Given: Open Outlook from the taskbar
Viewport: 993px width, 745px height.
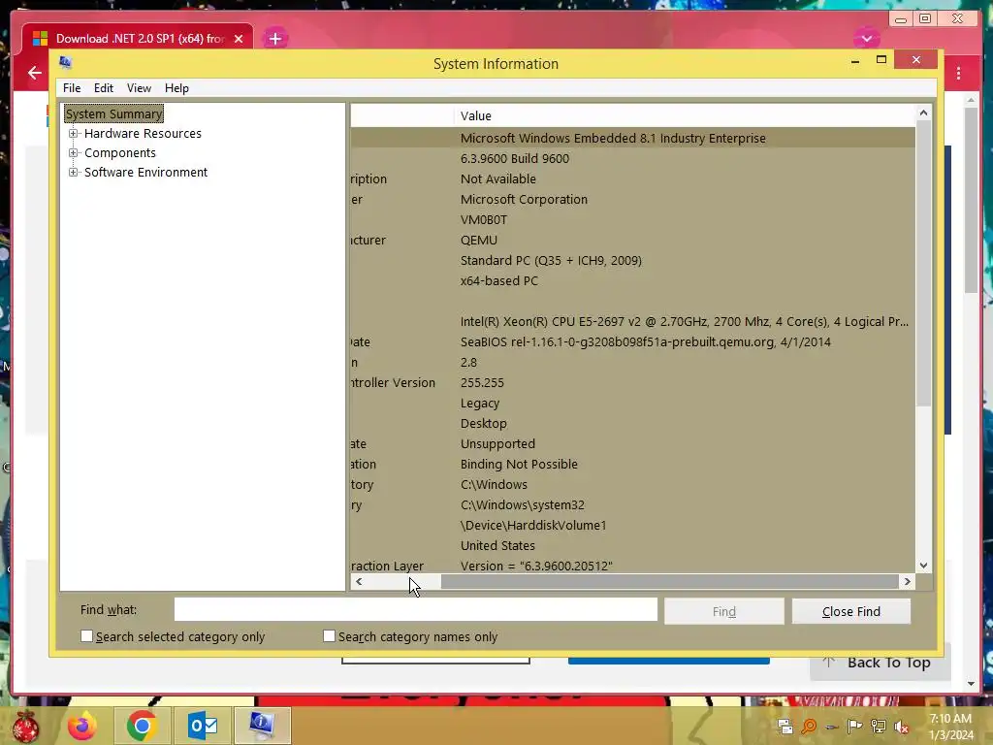Looking at the screenshot, I should 203,726.
